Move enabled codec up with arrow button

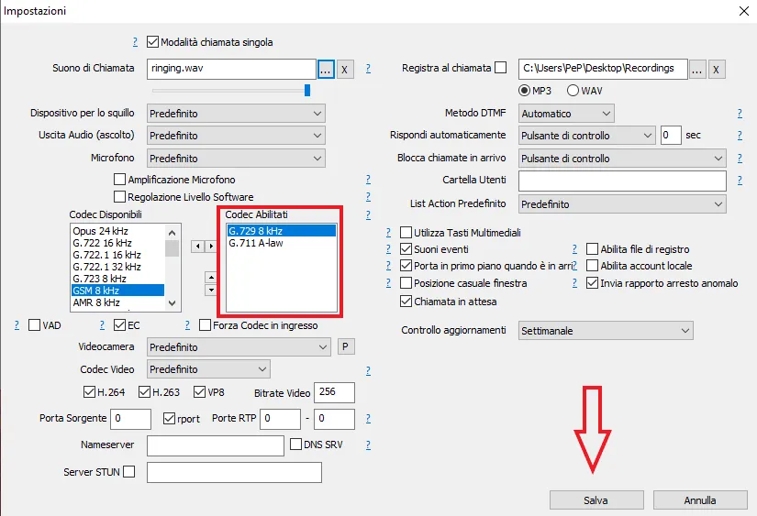[210, 277]
